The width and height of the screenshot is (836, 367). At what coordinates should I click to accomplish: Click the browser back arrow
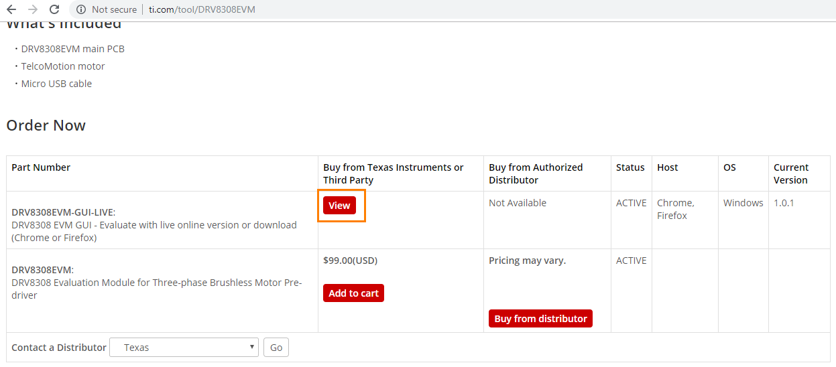[11, 9]
